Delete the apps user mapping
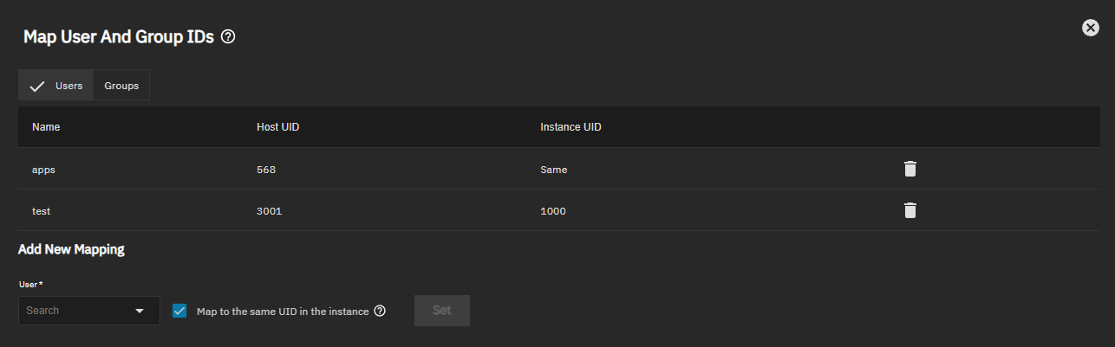This screenshot has width=1115, height=347. [910, 169]
